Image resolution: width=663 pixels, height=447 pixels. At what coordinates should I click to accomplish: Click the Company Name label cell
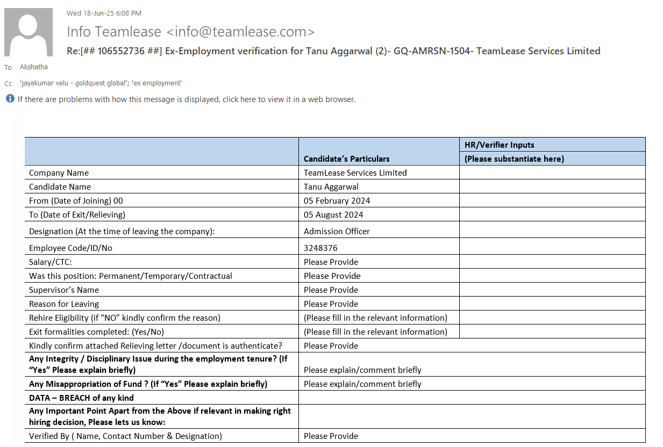(162, 172)
